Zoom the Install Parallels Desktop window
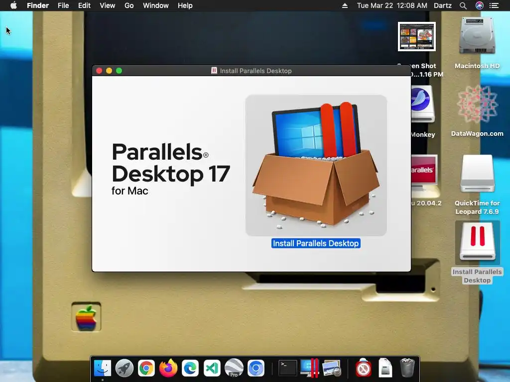510x382 pixels. [119, 71]
